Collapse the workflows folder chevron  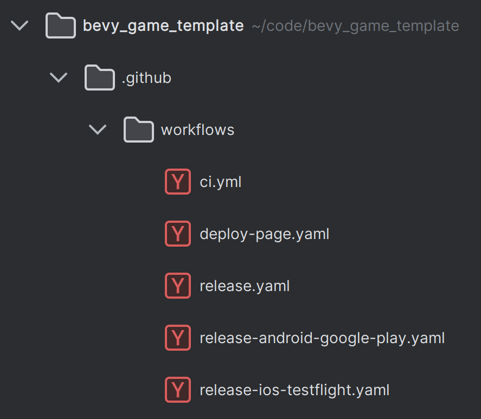[98, 130]
